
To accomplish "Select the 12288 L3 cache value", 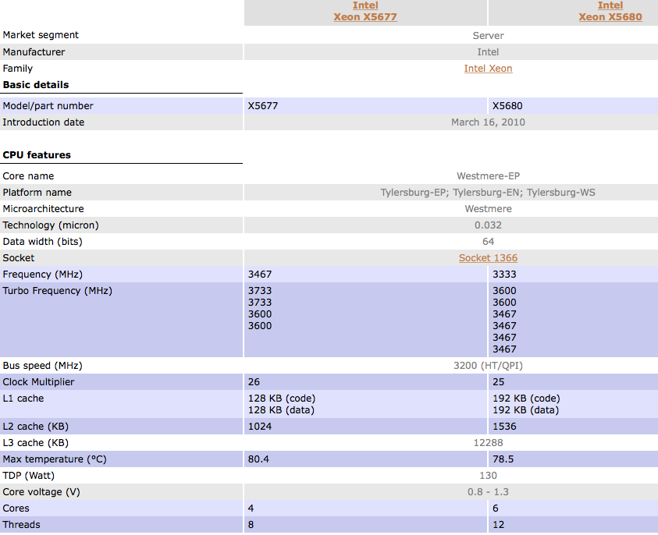I will (488, 443).
